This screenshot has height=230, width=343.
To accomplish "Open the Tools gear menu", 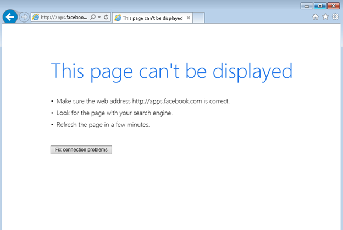I will [335, 17].
